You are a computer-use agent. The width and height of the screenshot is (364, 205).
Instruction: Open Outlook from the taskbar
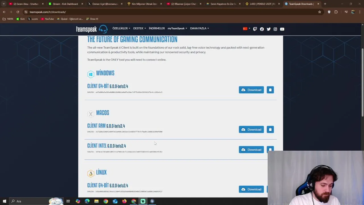(x=115, y=201)
